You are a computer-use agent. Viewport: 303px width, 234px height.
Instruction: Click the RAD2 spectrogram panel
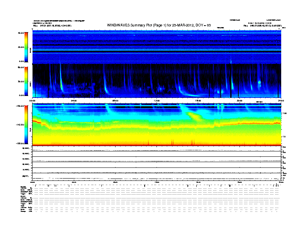[x=156, y=47]
